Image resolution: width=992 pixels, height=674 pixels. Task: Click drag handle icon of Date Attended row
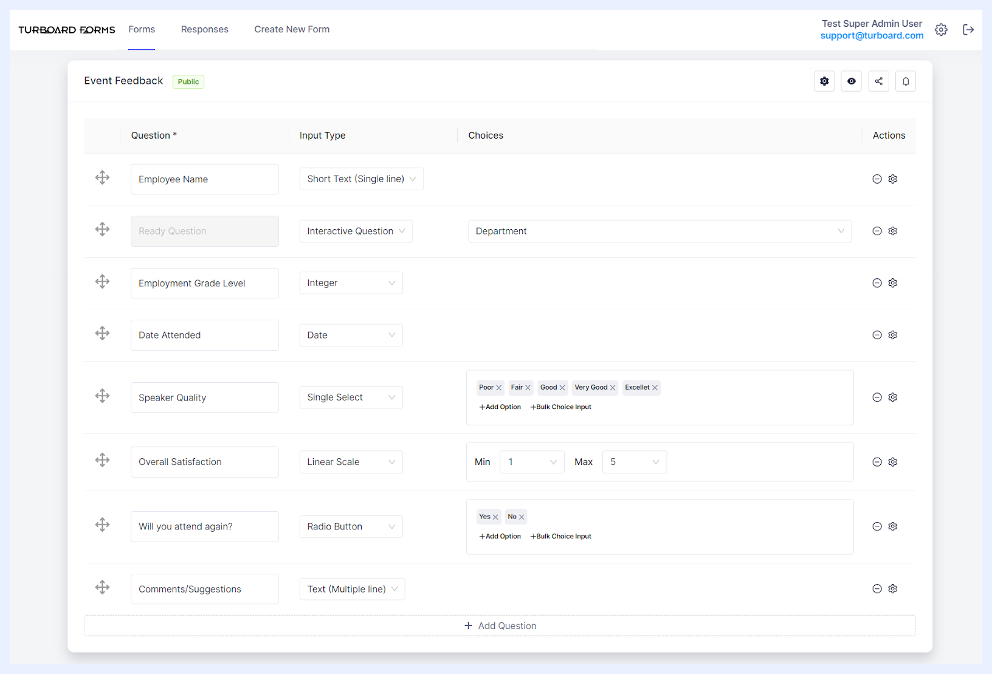(x=103, y=334)
